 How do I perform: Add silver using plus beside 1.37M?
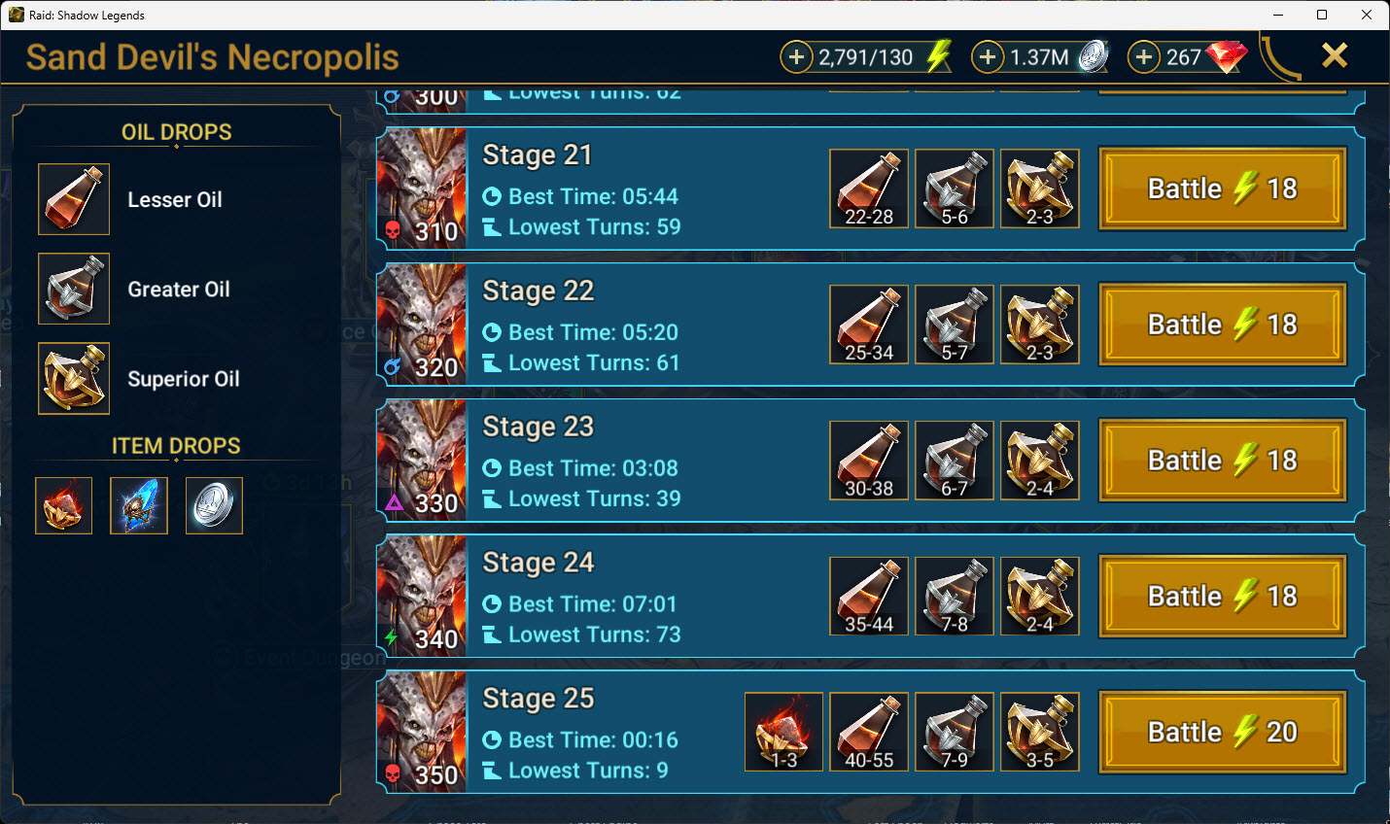[x=988, y=57]
